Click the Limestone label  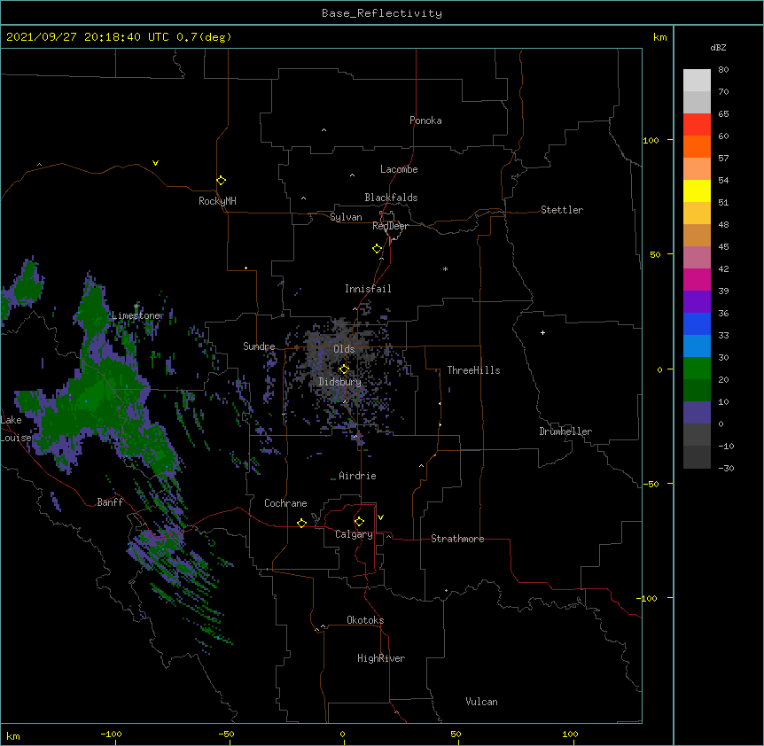coord(136,315)
